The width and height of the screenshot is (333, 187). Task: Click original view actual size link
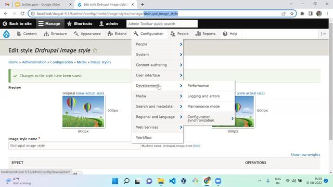[90, 93]
